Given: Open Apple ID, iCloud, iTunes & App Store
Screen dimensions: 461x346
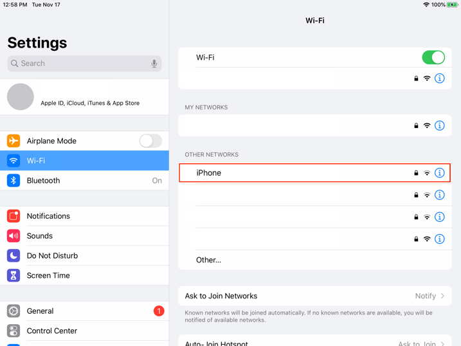Looking at the screenshot, I should pos(84,96).
